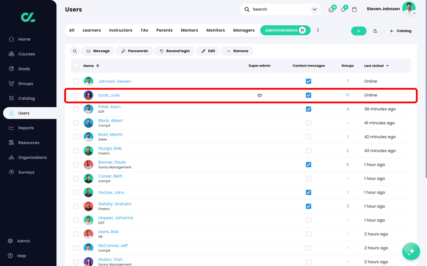Open the search icon above the user table

tap(75, 51)
